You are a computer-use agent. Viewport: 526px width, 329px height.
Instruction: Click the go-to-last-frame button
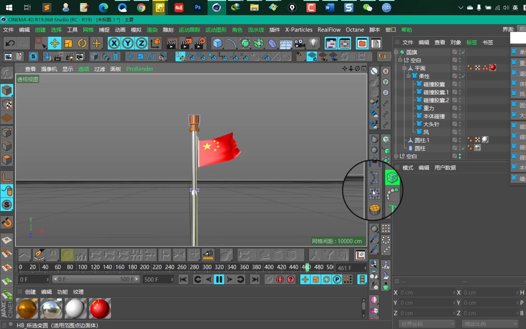(255, 279)
